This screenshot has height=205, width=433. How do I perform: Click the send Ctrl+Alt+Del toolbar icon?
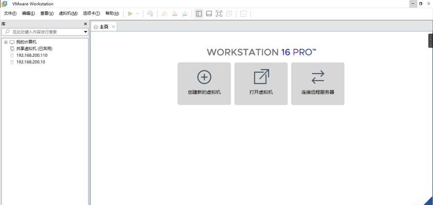[150, 13]
